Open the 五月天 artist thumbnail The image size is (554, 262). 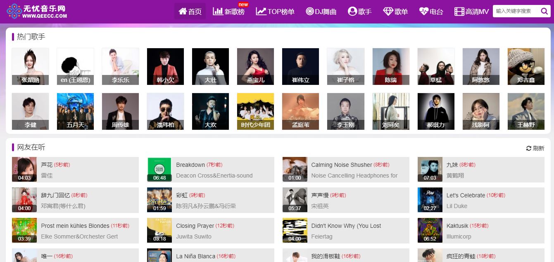coord(75,111)
